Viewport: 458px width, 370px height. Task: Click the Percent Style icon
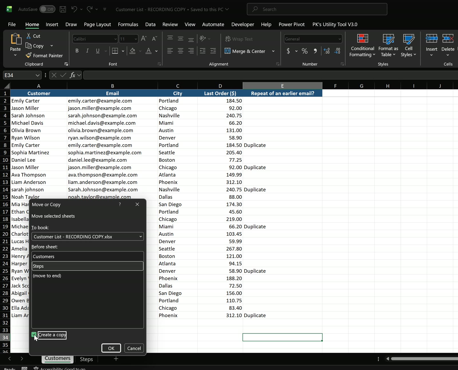(305, 51)
